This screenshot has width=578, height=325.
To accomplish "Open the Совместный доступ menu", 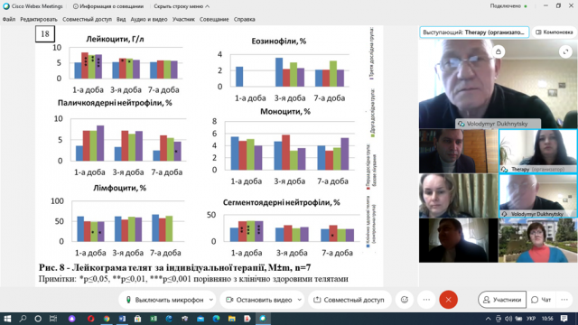I will tap(87, 19).
